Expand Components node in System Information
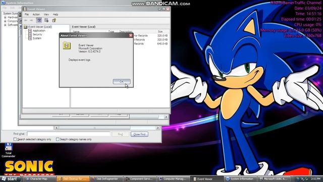 [5, 21]
